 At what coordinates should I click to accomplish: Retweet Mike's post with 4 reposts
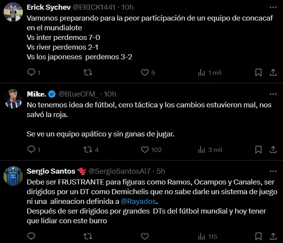(88, 150)
